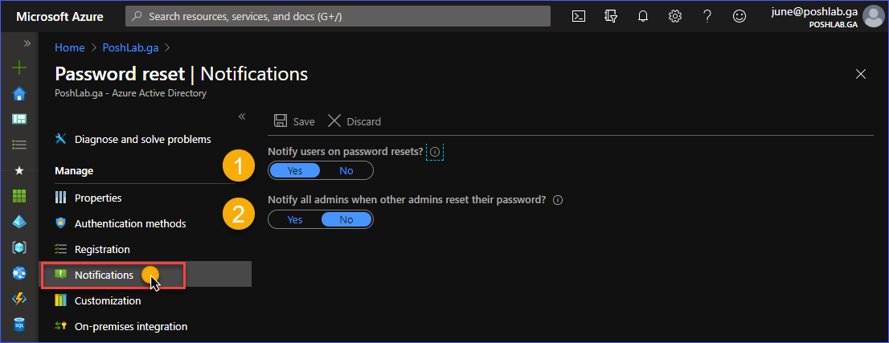Click the search resources, services, and docs box
The width and height of the screenshot is (889, 343).
[338, 16]
